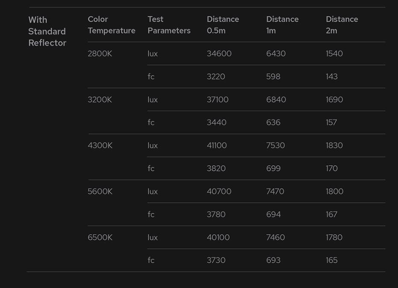The width and height of the screenshot is (398, 288).
Task: Click the 7530 lux value at 1m
Action: 275,145
